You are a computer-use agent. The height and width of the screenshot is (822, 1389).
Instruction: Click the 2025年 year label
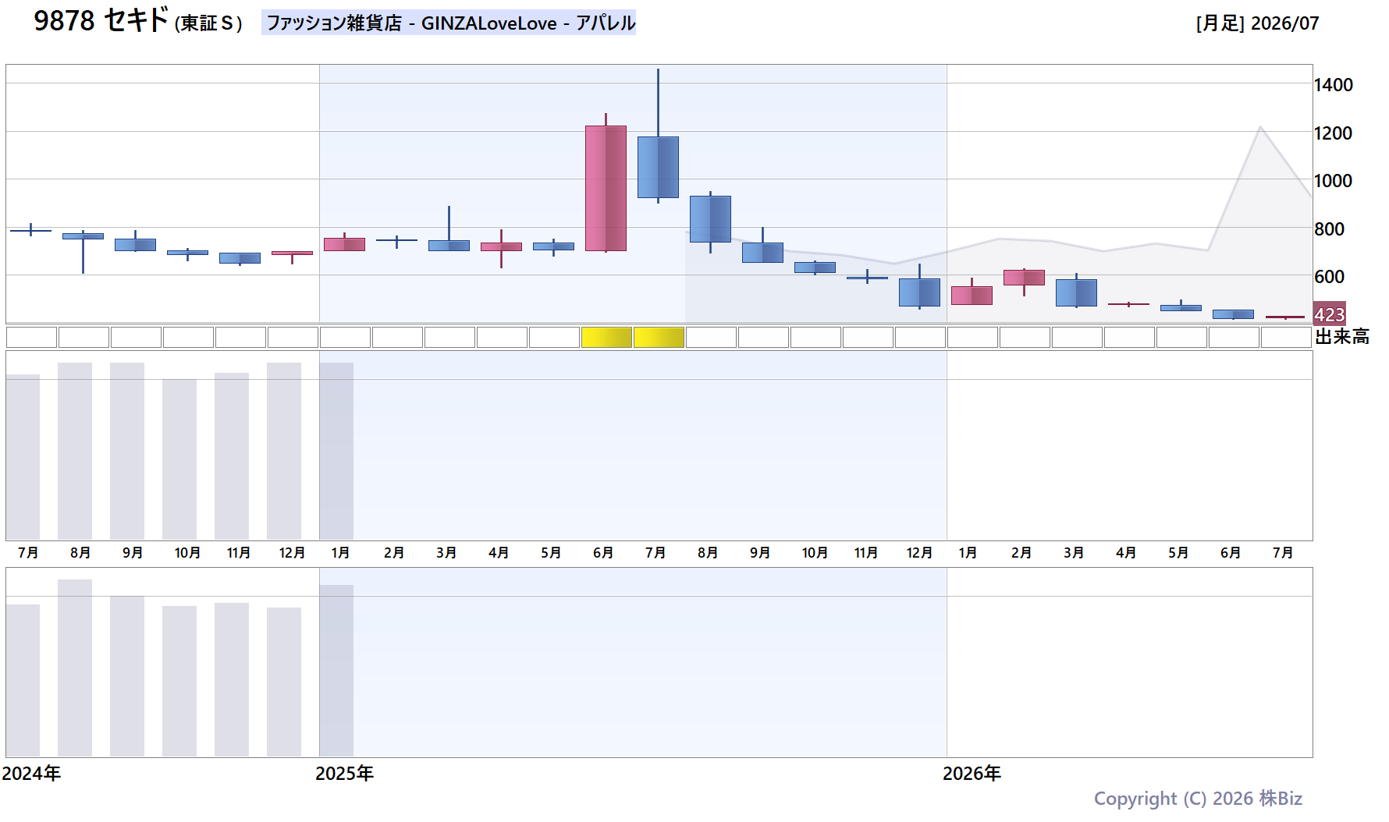(x=344, y=774)
